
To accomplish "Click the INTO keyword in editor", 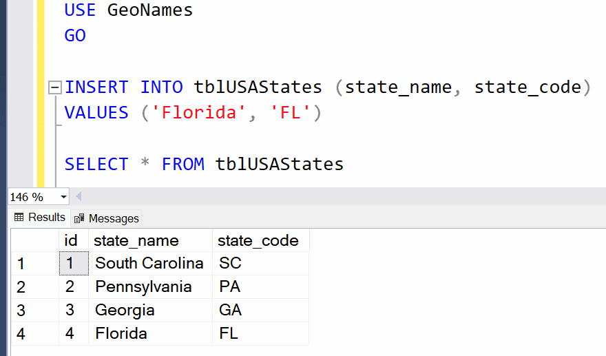I will pos(162,87).
